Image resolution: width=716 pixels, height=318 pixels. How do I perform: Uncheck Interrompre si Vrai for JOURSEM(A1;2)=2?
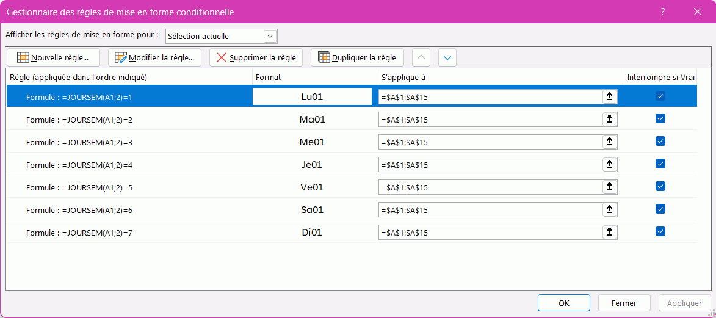pyautogui.click(x=660, y=119)
